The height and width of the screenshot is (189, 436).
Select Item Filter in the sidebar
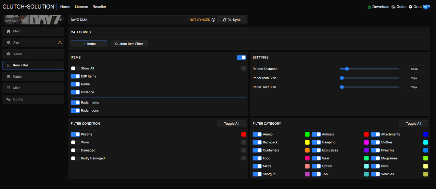(33, 65)
